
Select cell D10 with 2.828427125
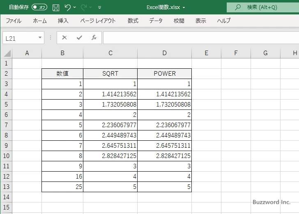[165, 156]
